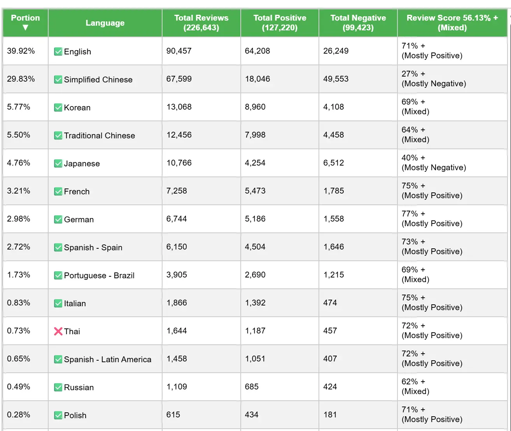511x431 pixels.
Task: Click the 29.83% portion cell
Action: [25, 79]
